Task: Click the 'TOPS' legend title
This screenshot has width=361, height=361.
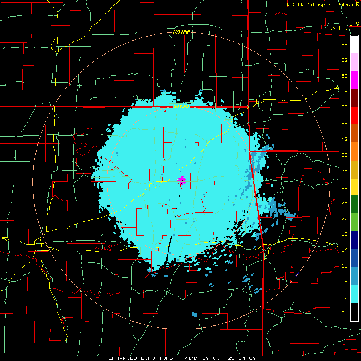Action: coord(353,24)
